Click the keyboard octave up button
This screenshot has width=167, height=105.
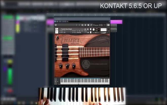(x=55, y=80)
